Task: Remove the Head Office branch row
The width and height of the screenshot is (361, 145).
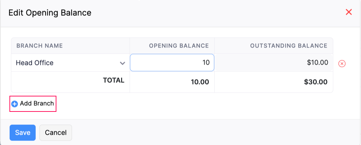Action: pos(341,63)
